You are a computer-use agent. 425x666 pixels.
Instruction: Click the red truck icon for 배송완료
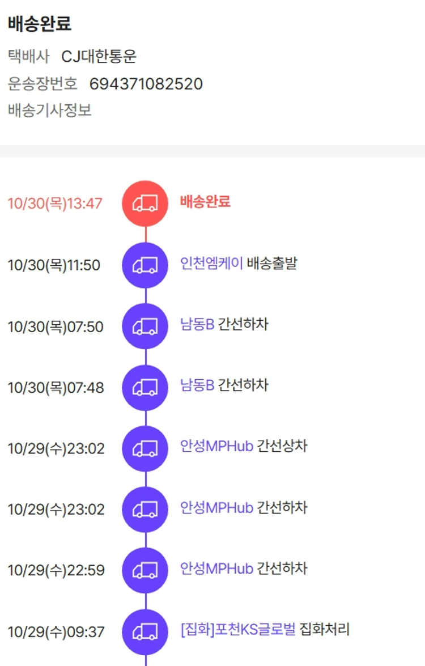click(x=145, y=203)
